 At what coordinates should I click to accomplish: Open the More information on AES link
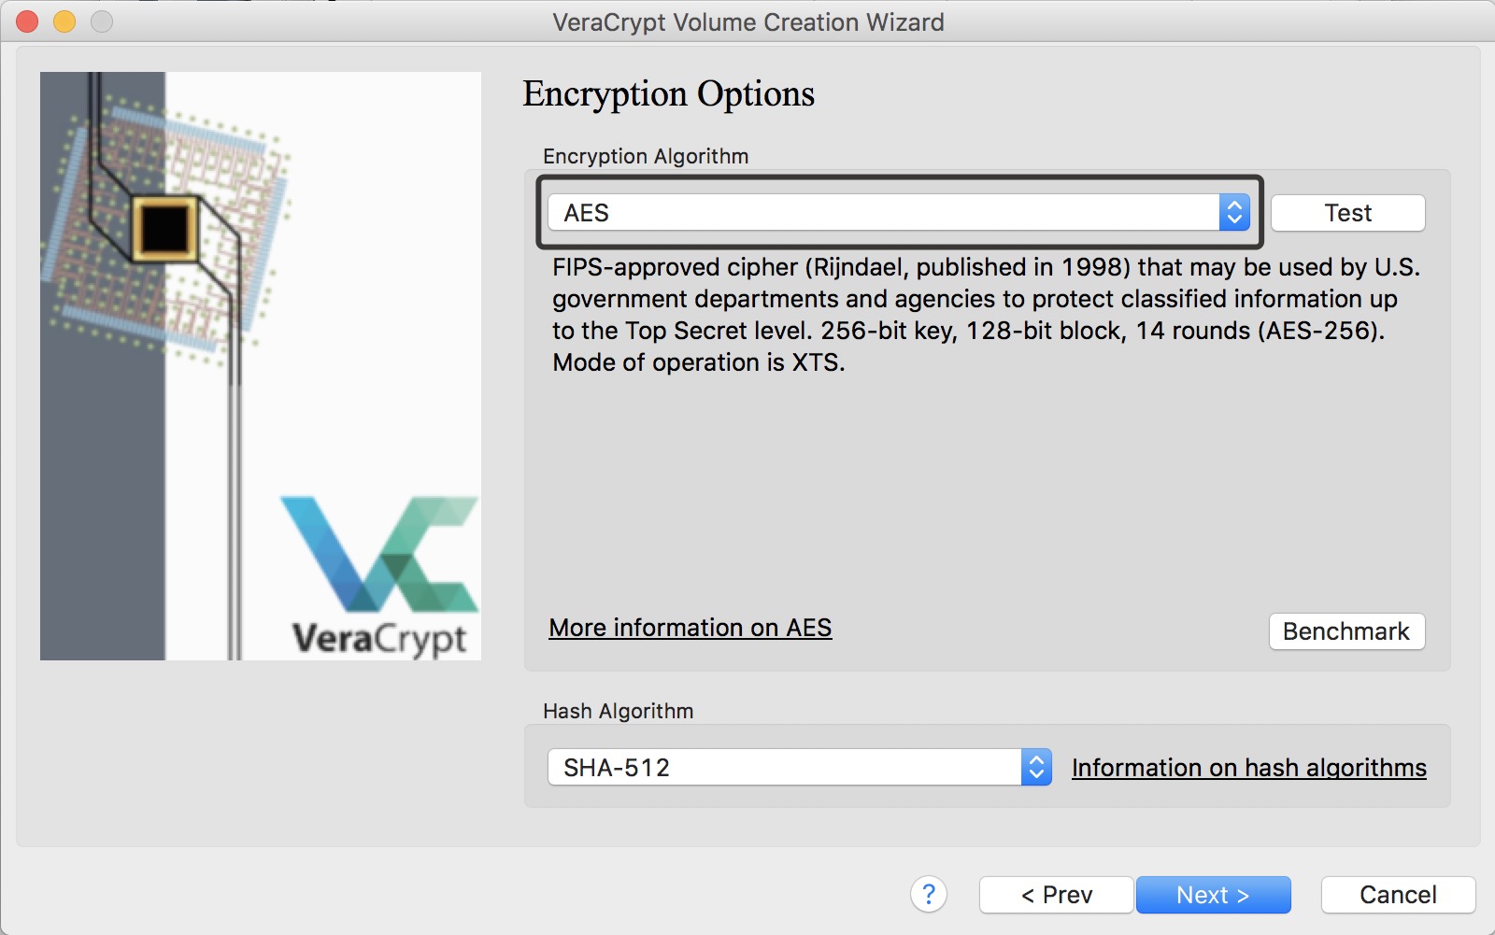690,628
